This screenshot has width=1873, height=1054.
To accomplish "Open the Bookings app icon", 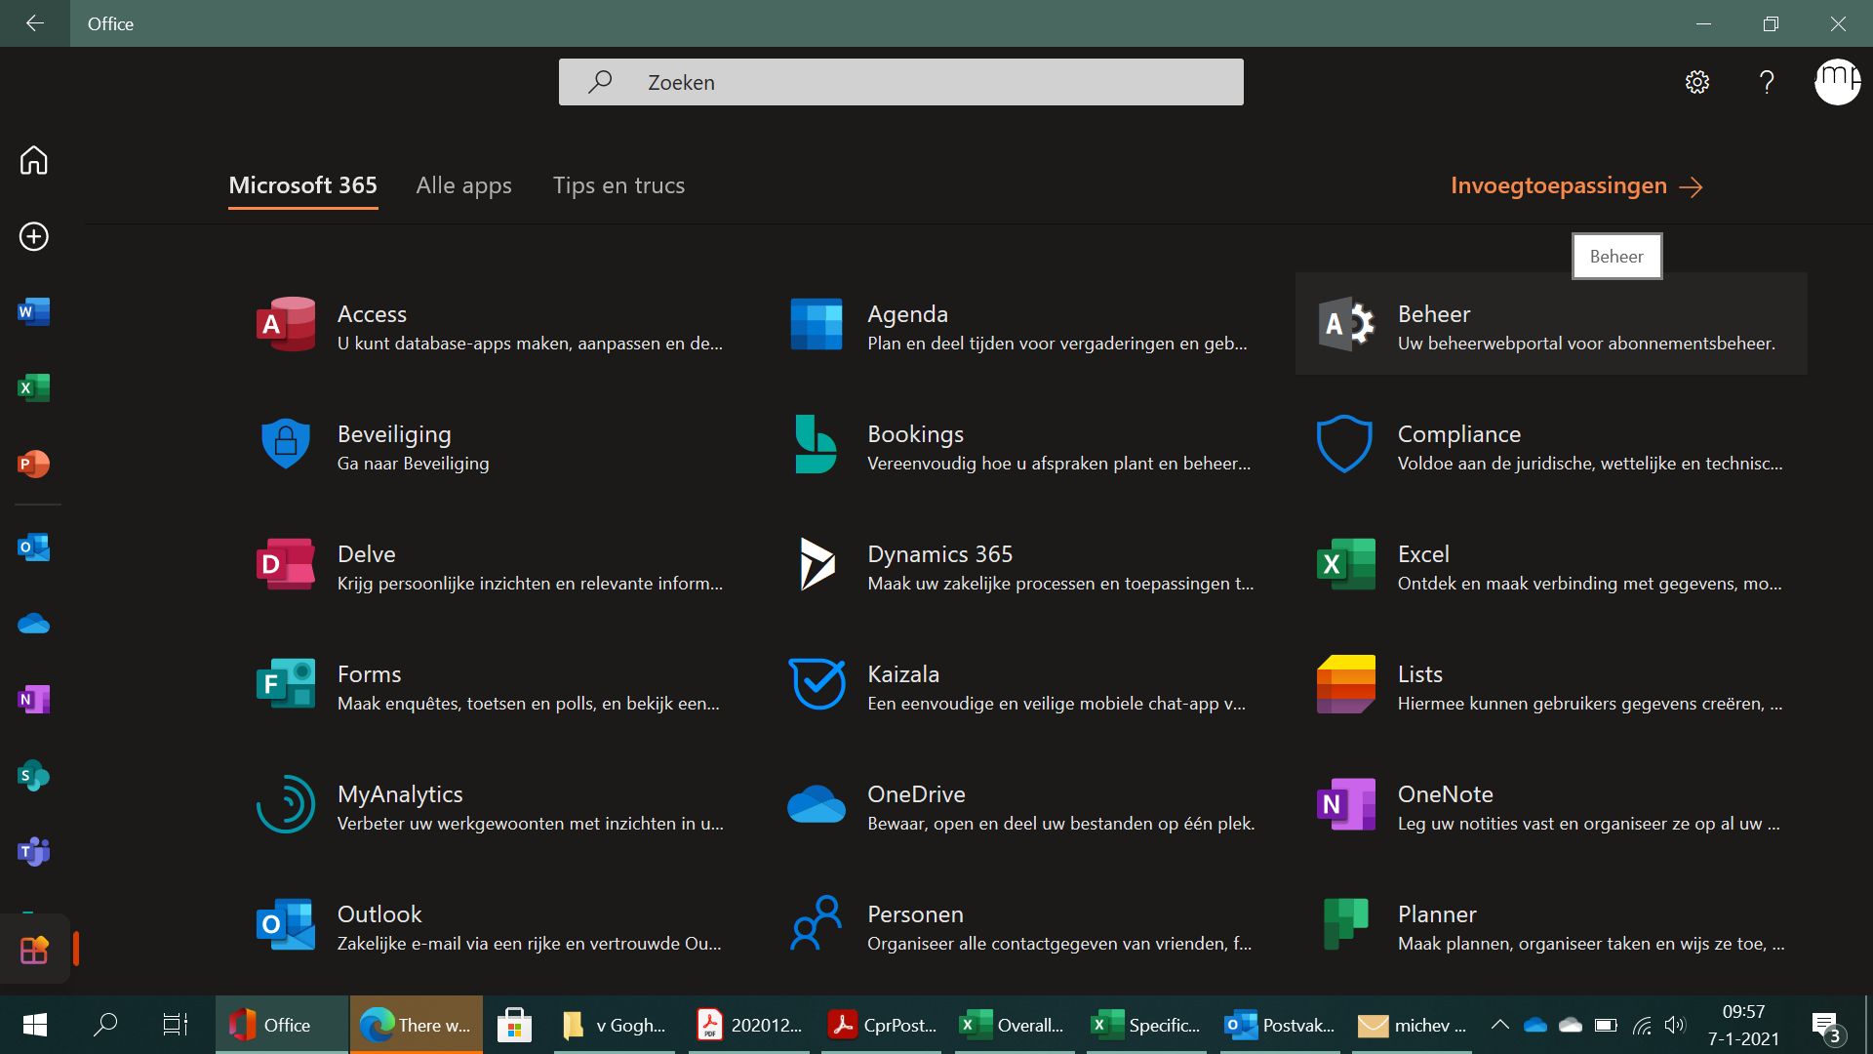I will tap(816, 444).
